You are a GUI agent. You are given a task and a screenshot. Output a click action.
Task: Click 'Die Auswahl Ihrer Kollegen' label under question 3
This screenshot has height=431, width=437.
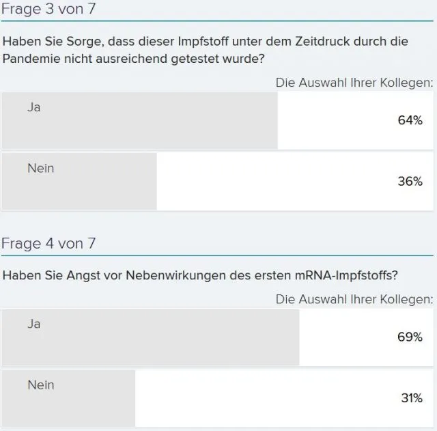(x=354, y=83)
